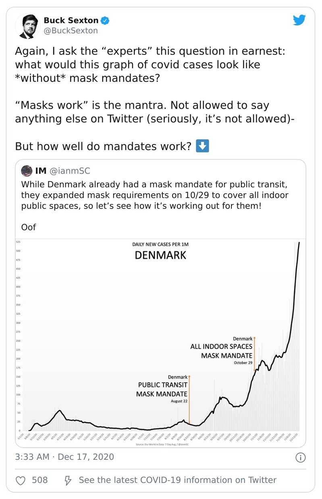
Task: Click the IM display name
Action: tap(41, 171)
